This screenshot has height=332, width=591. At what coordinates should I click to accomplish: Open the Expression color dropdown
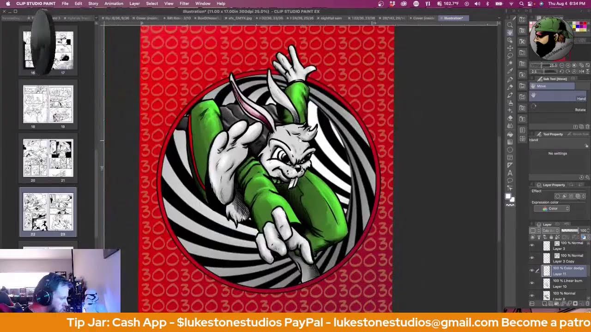click(552, 208)
